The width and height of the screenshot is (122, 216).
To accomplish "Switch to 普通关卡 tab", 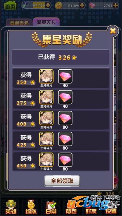I will [x=19, y=23].
